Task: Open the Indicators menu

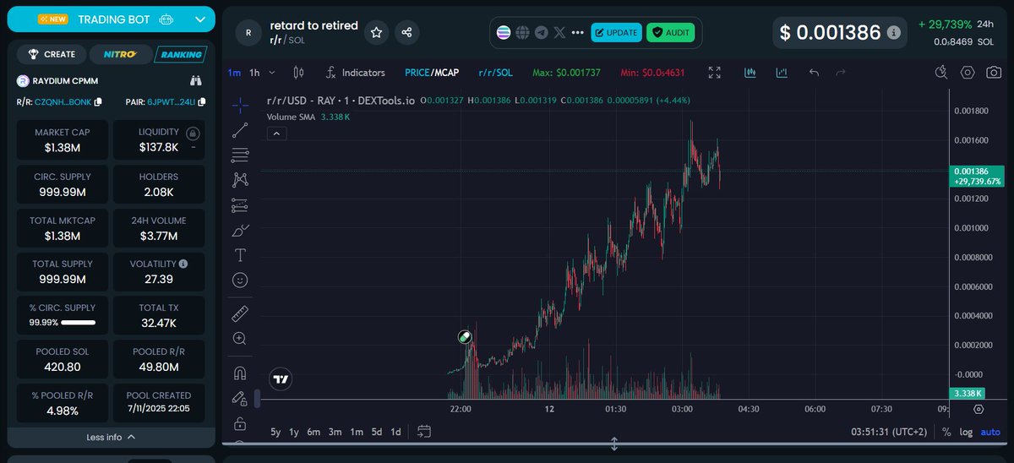Action: pos(356,73)
